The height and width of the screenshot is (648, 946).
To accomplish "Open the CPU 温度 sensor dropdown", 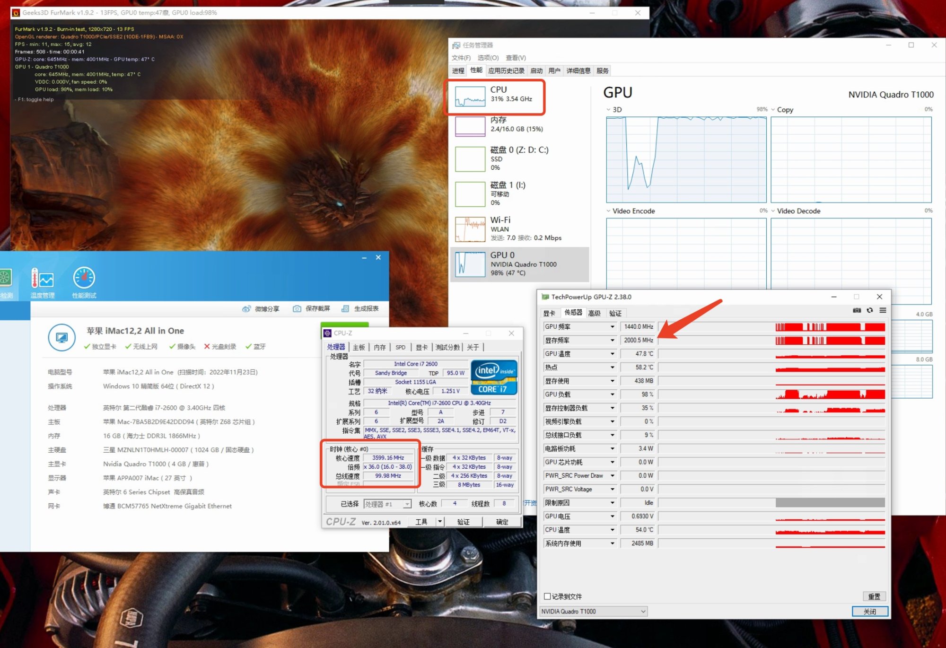I will [x=612, y=530].
